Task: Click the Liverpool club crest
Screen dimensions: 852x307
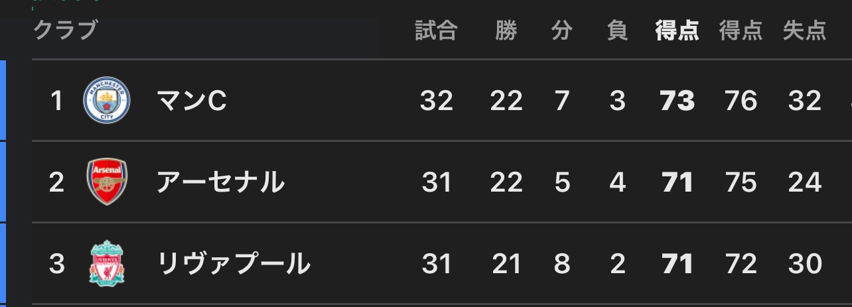Action: [106, 264]
